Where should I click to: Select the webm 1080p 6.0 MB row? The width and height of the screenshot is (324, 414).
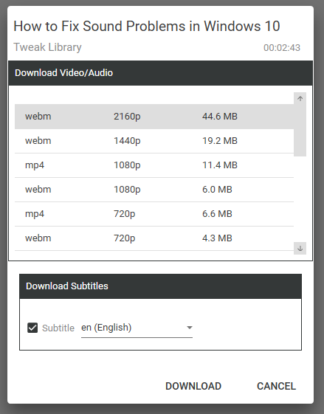point(154,190)
